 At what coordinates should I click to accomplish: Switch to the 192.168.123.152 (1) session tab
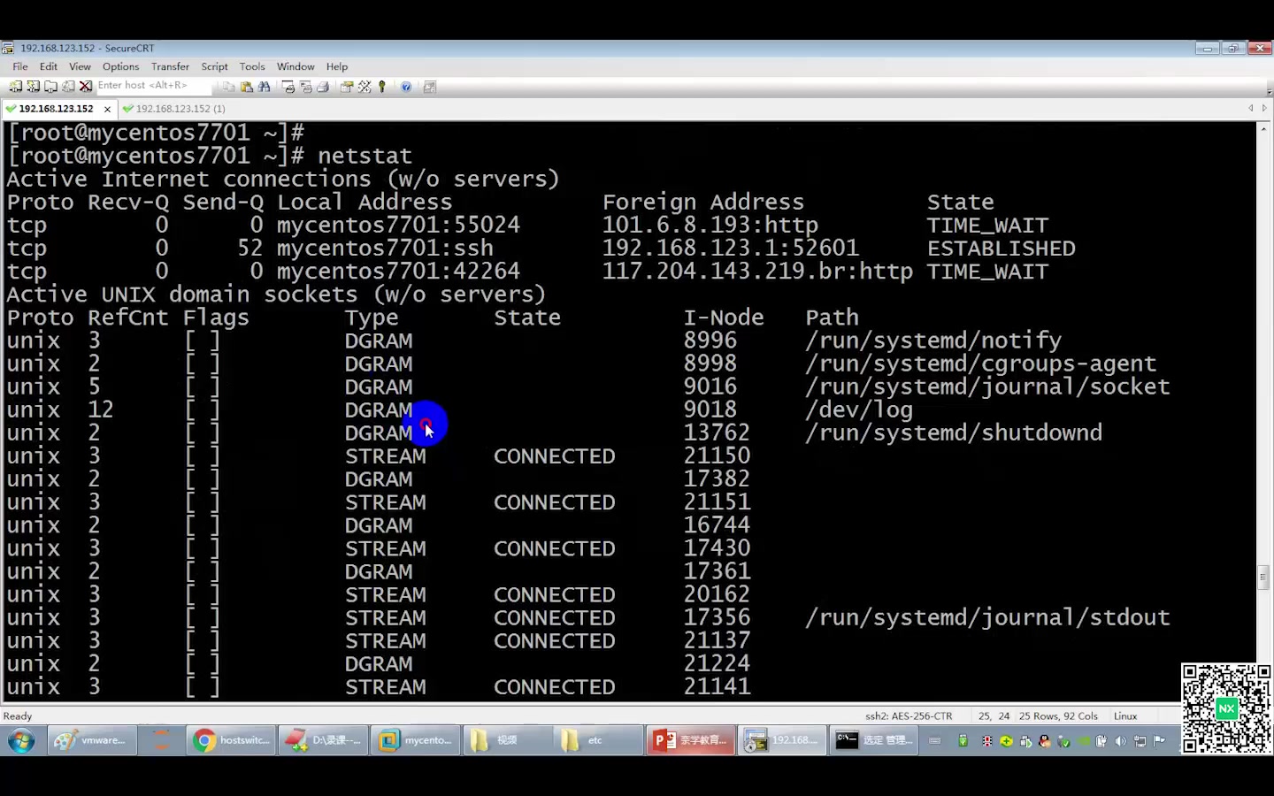click(174, 109)
